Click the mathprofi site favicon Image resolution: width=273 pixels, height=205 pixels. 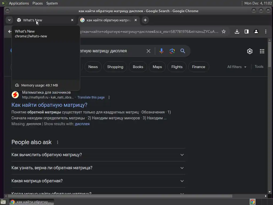point(15,95)
